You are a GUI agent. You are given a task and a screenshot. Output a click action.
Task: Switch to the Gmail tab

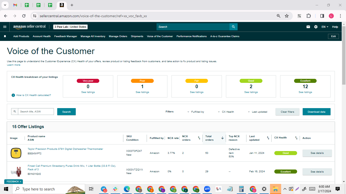(x=15, y=5)
